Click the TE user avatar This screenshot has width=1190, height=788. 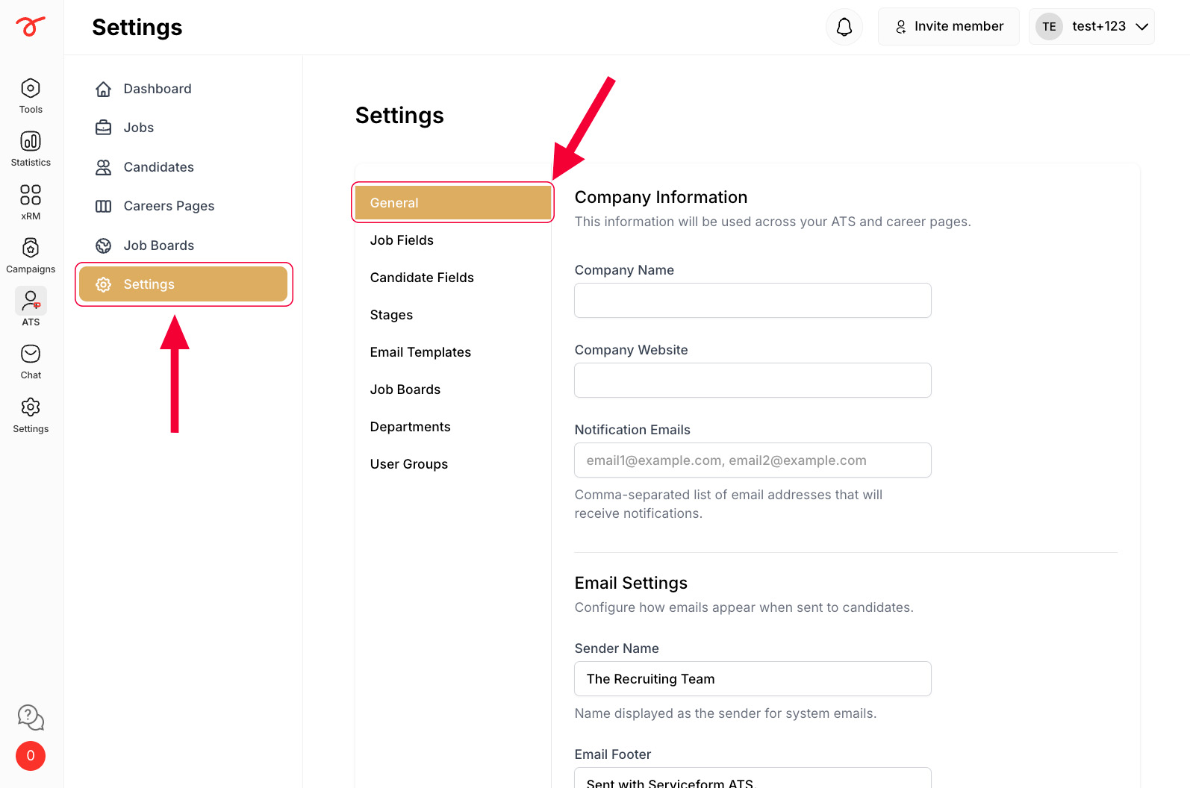pos(1049,27)
